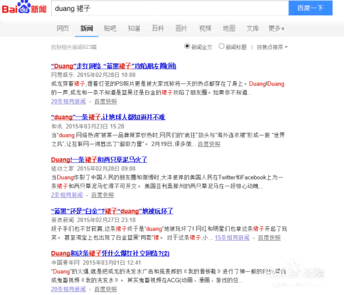Go to the 地图 tab
Screen dimensions: 344x295
(229, 28)
